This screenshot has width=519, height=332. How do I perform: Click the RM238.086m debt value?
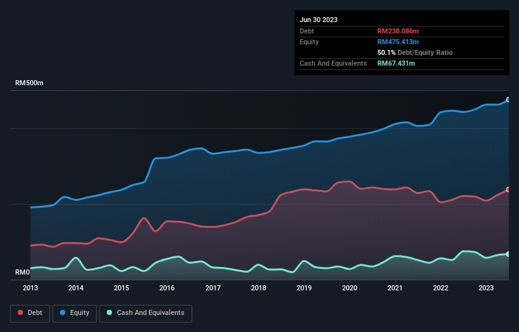point(398,31)
